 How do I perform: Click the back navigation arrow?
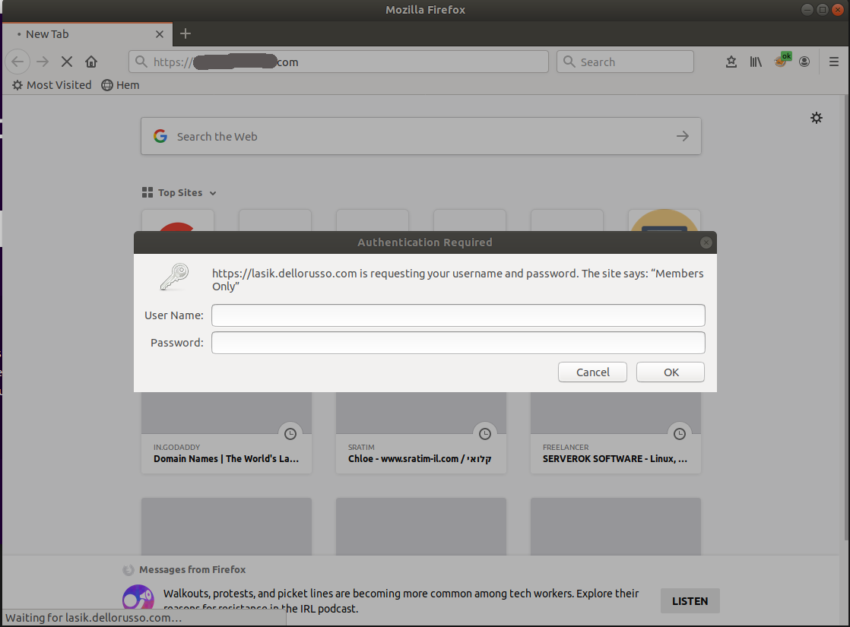coord(17,62)
